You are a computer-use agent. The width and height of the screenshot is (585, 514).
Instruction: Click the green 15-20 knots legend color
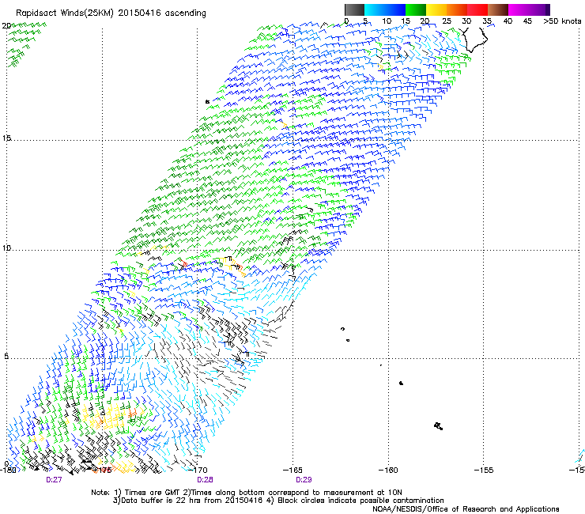pyautogui.click(x=416, y=9)
